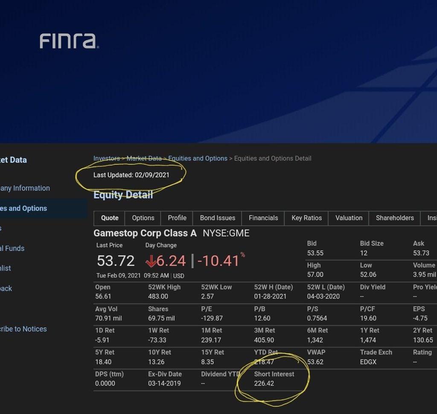Click the Volume value 3.95 mil
This screenshot has height=414, width=437.
click(x=425, y=274)
